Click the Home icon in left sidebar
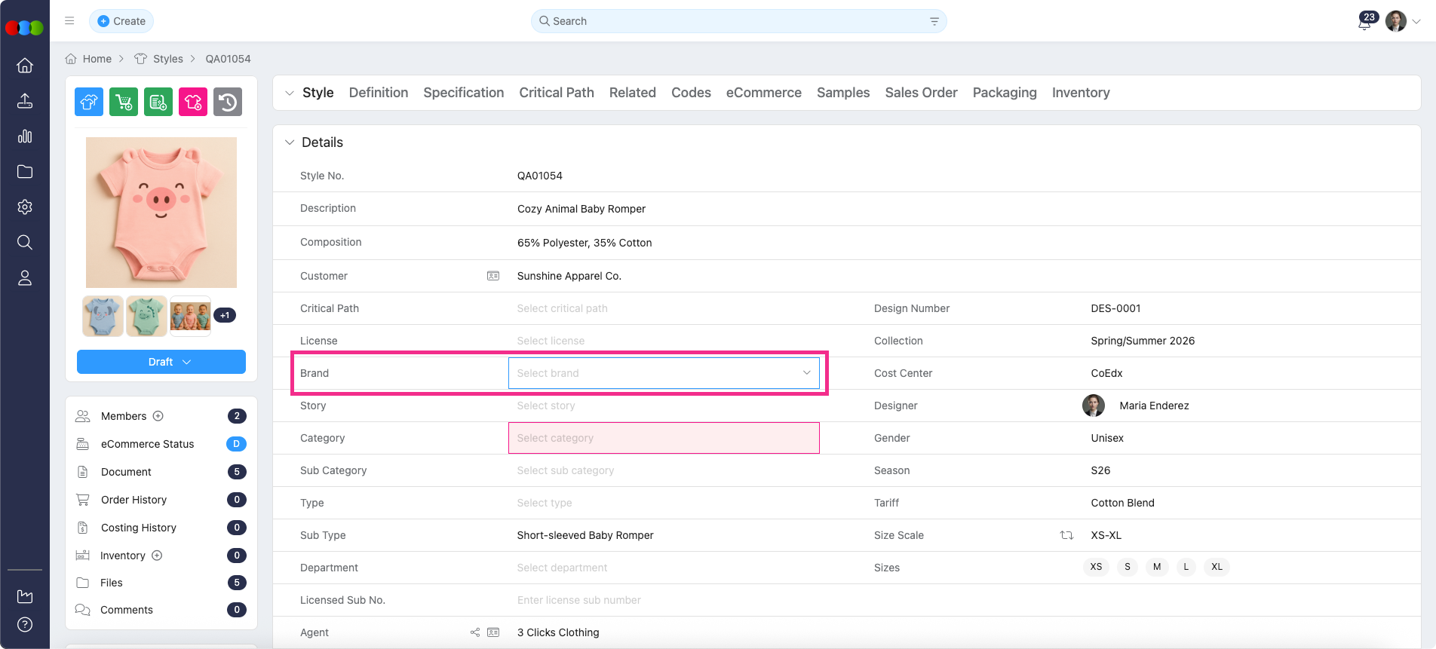1436x649 pixels. (25, 66)
